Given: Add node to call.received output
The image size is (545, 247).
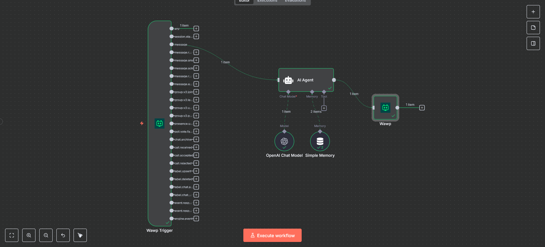Looking at the screenshot, I should (196, 147).
